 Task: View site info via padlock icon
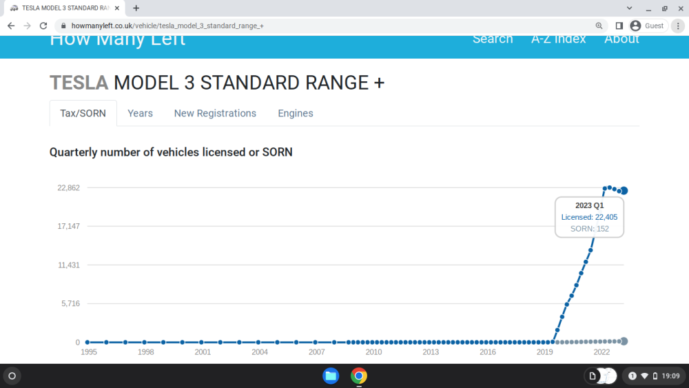63,26
